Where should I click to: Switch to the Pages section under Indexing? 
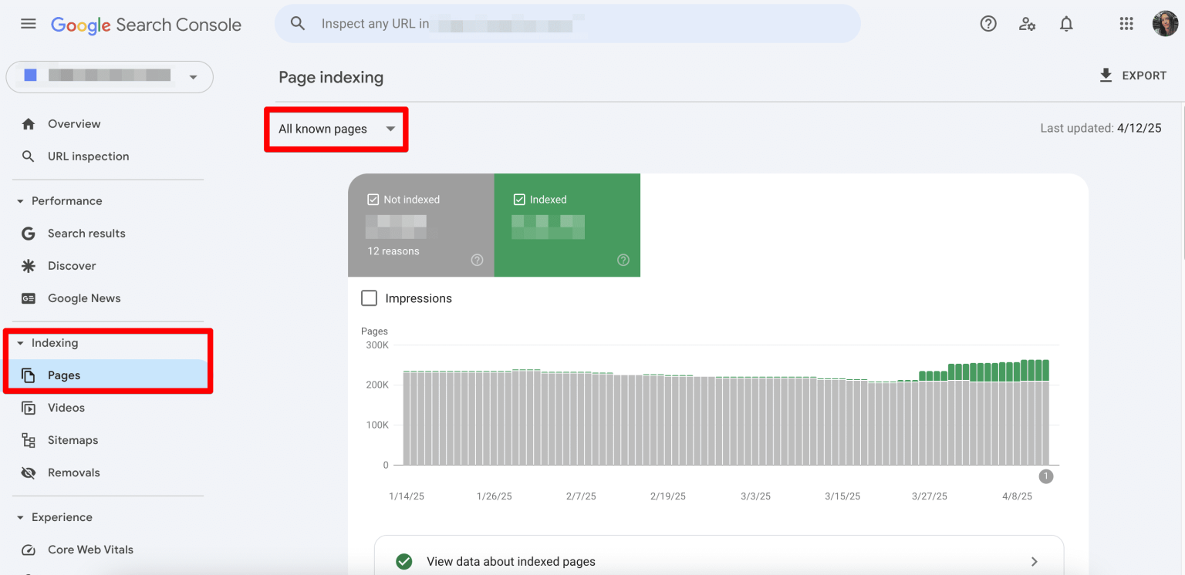pyautogui.click(x=65, y=375)
